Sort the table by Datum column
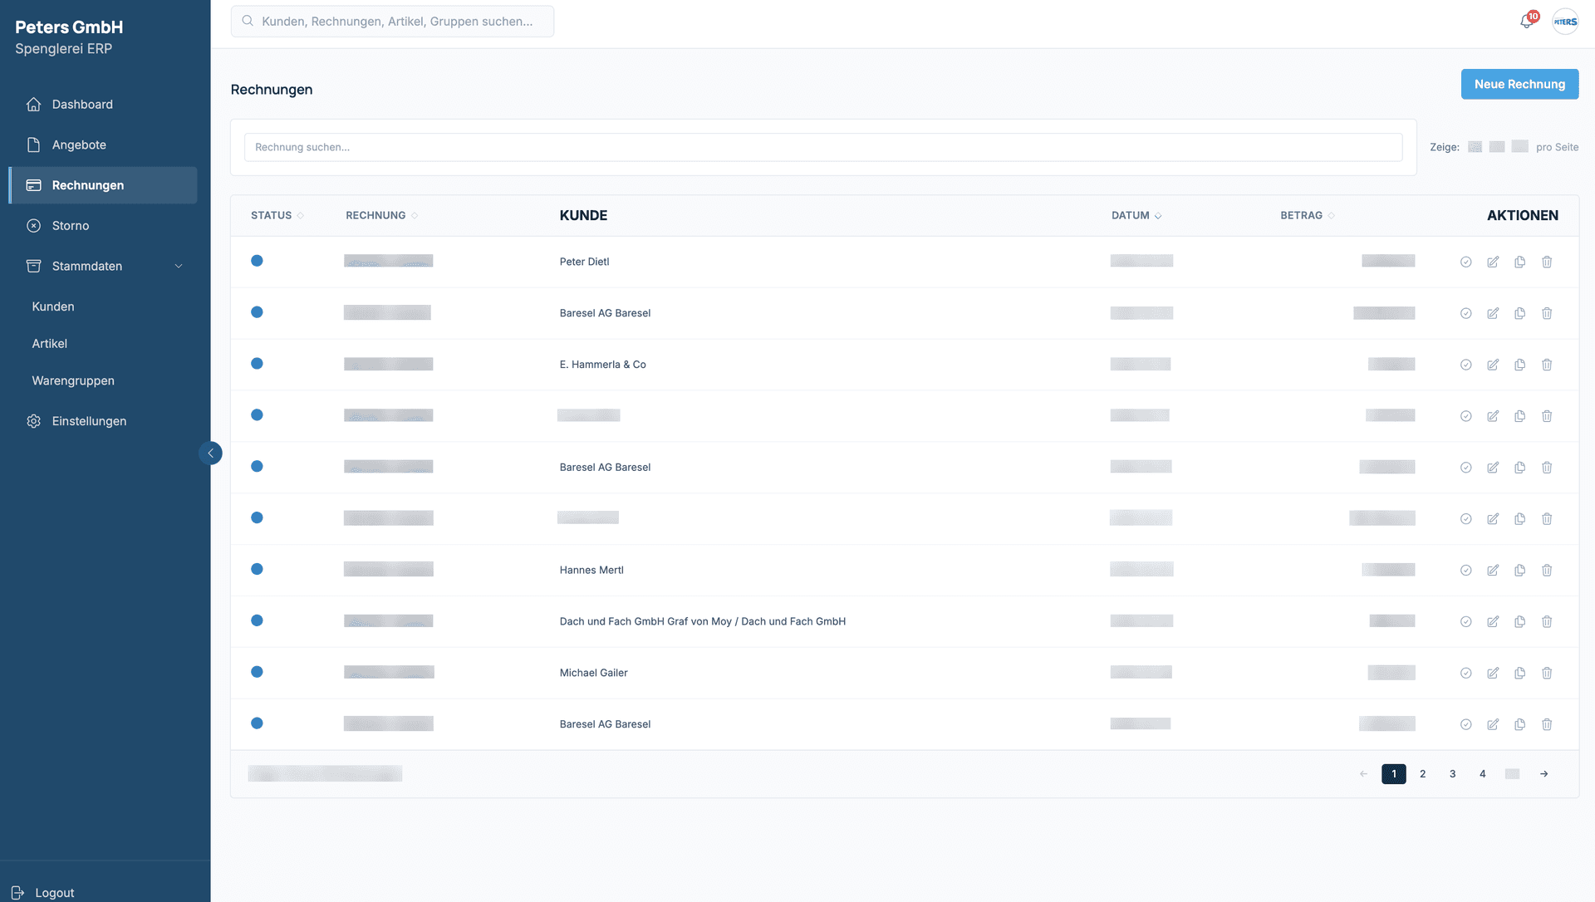The image size is (1595, 902). (1136, 215)
